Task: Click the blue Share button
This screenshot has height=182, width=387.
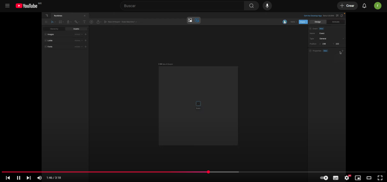Action: (303, 22)
